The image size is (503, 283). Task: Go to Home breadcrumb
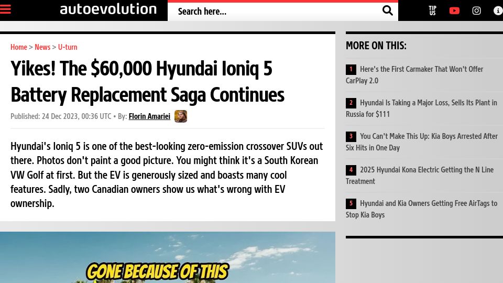coord(19,47)
